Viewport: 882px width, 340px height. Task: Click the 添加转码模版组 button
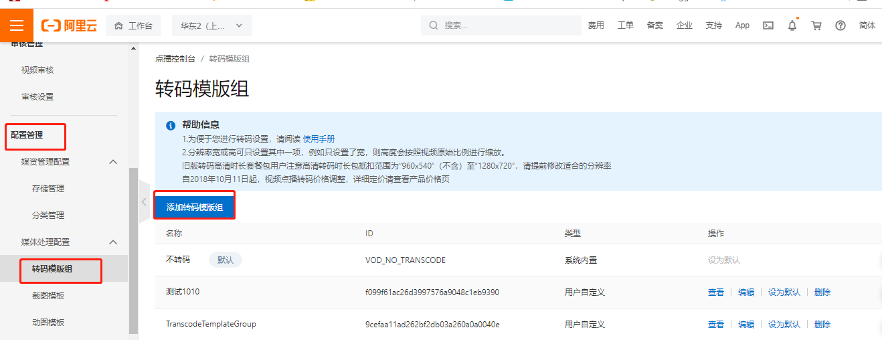[195, 207]
